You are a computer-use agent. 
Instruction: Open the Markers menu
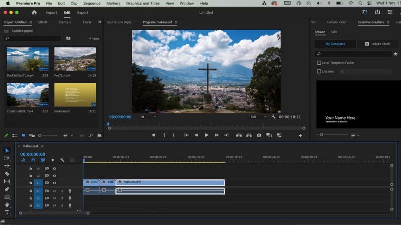113,3
